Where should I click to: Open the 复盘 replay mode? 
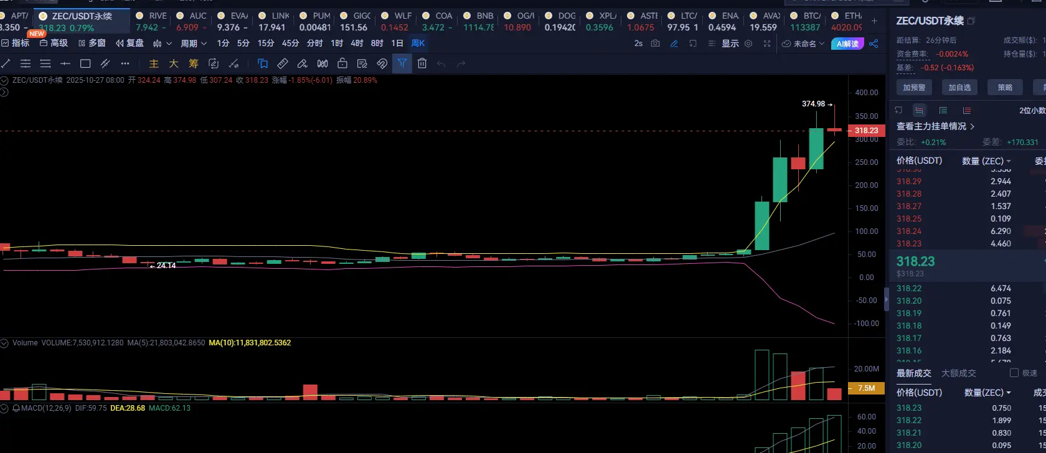point(130,44)
